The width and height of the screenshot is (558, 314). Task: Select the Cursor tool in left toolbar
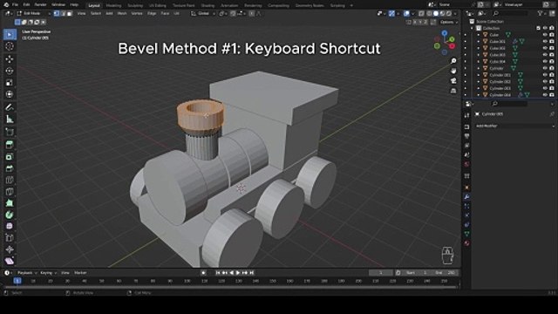[10, 46]
